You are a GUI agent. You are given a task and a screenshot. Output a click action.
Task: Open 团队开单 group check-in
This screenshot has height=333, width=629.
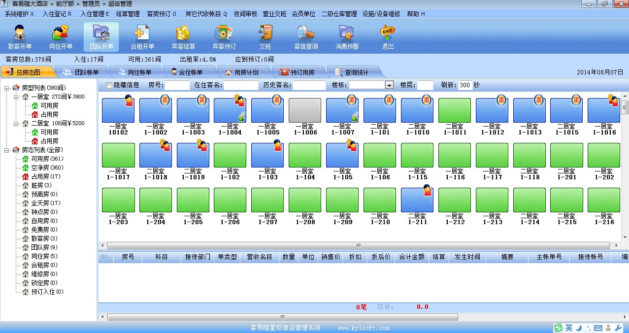(x=101, y=37)
